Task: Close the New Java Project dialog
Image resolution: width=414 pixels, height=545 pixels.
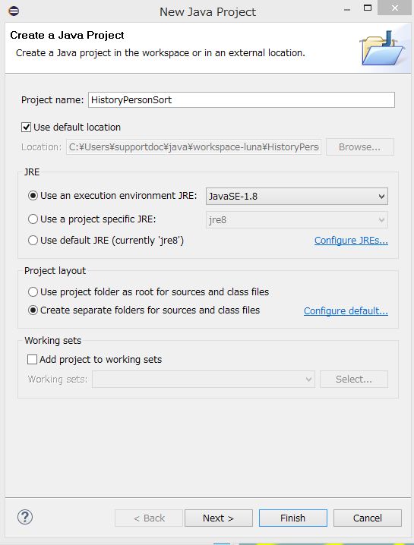Action: point(394,8)
